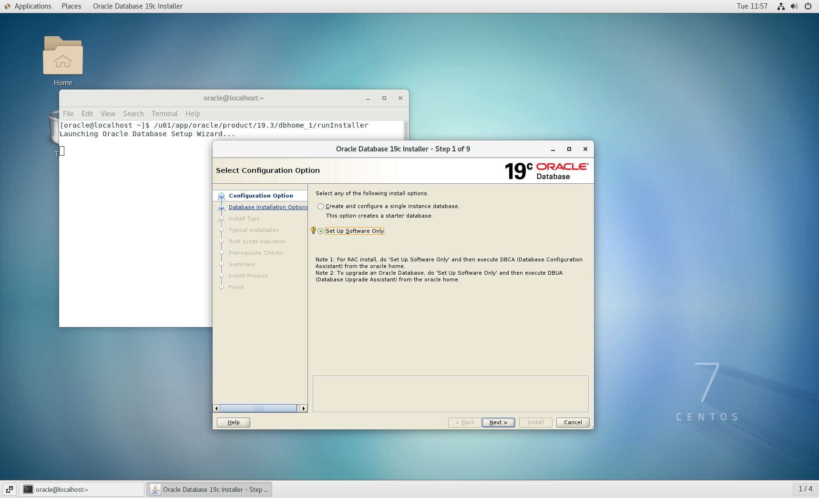
Task: Open the Oracle Database 19c Installer app menu
Action: pyautogui.click(x=138, y=6)
